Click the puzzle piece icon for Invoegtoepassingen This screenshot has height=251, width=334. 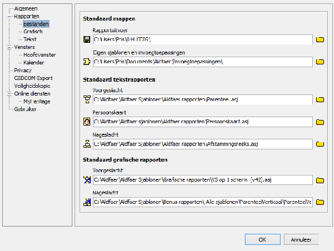pyautogui.click(x=86, y=61)
